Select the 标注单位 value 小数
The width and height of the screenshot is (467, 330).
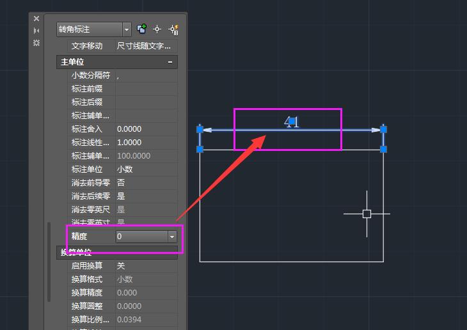125,169
